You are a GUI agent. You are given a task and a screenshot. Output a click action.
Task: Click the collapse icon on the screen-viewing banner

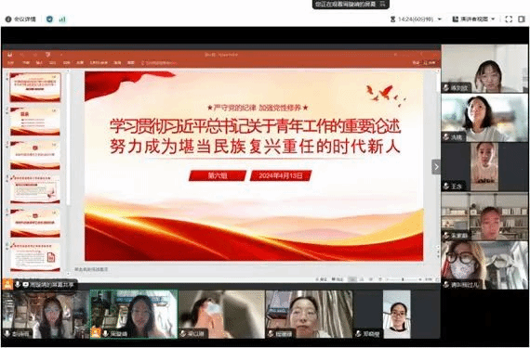[383, 4]
